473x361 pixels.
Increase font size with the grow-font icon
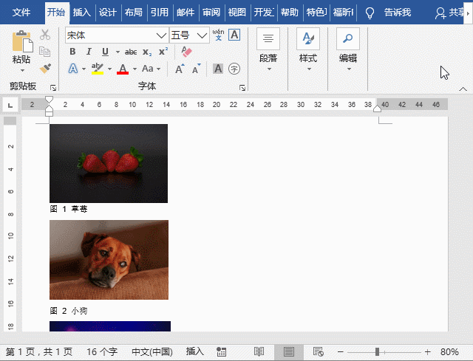tap(180, 69)
